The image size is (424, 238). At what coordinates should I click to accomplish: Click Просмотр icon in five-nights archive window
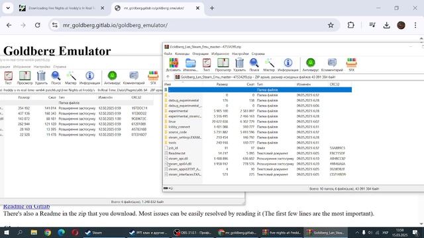click(25, 78)
